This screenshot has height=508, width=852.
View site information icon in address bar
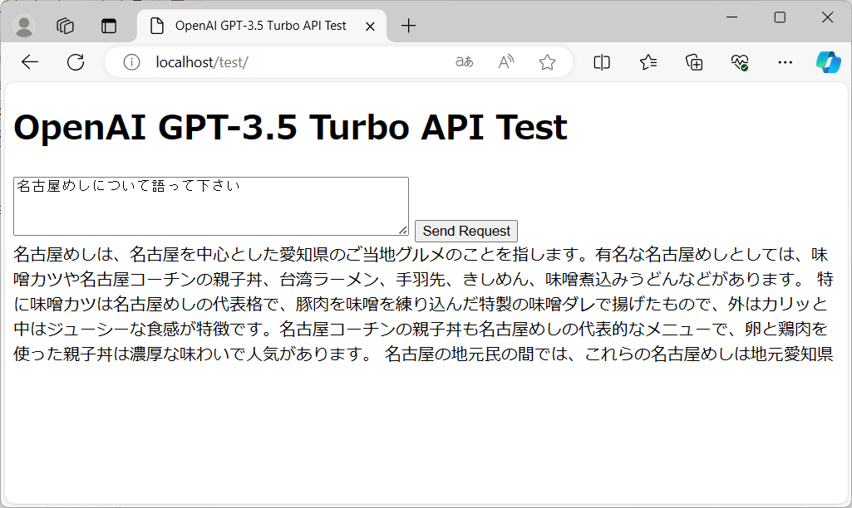(131, 62)
